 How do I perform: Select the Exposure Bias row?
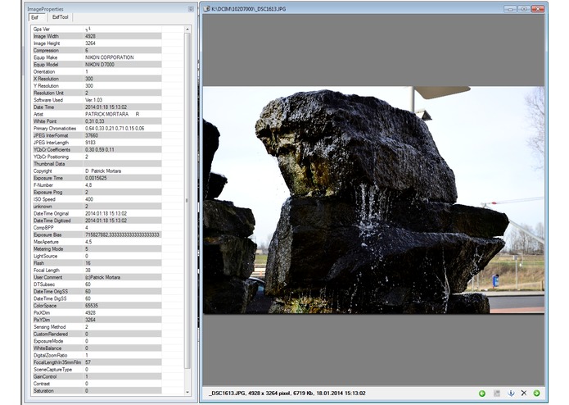[97, 234]
